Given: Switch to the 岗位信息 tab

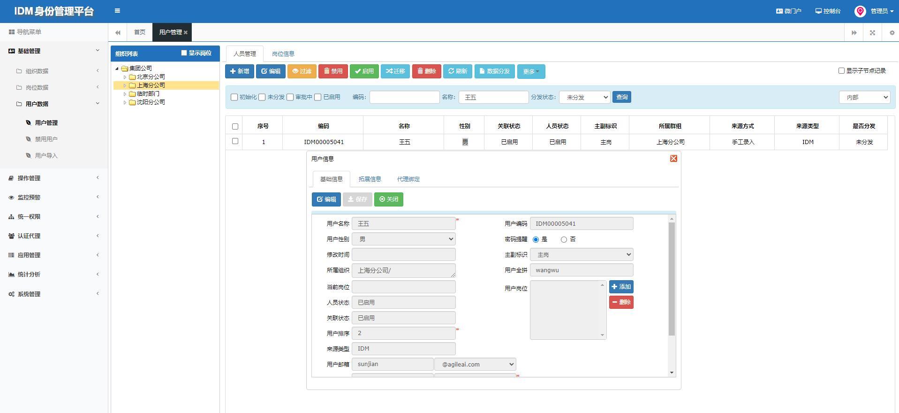Looking at the screenshot, I should point(283,54).
